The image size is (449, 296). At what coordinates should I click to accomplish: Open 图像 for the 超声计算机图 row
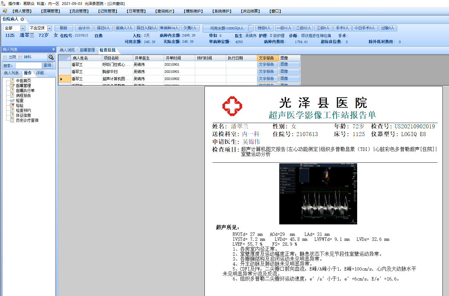[x=290, y=79]
